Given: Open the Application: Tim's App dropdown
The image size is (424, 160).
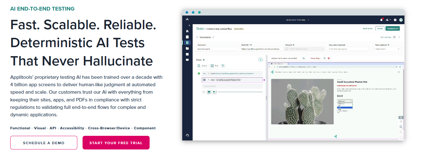Looking at the screenshot, I should tap(298, 20).
